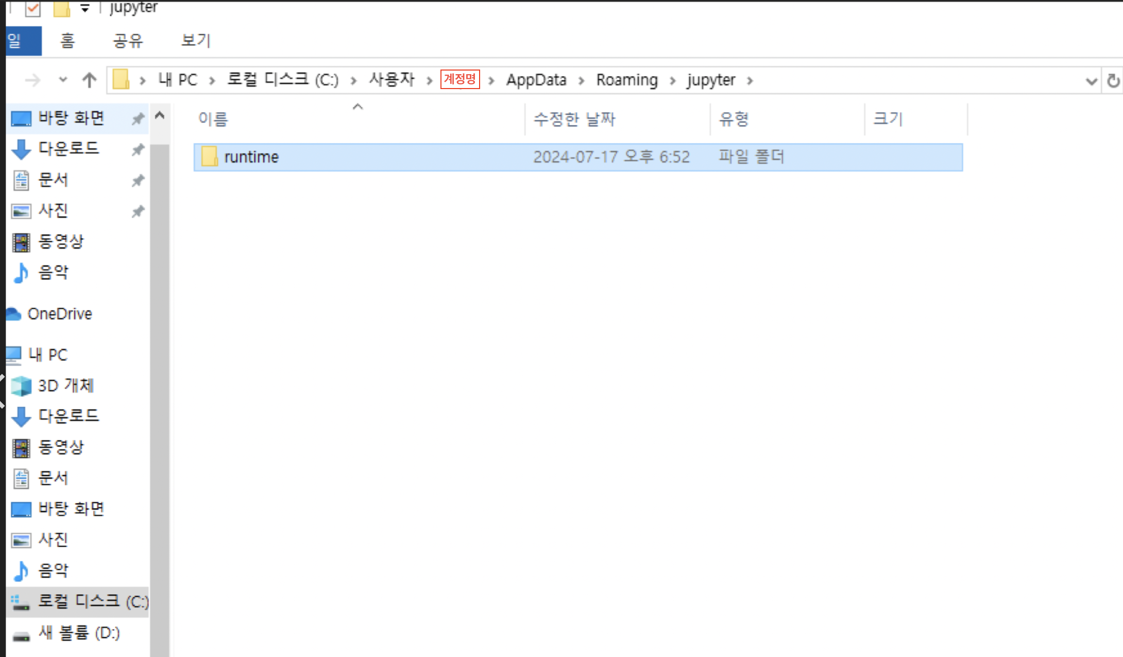
Task: Open address bar history dropdown
Action: [x=1091, y=81]
